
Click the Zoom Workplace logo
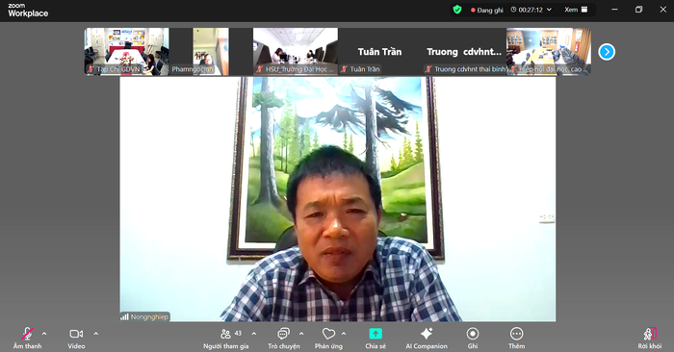[28, 11]
